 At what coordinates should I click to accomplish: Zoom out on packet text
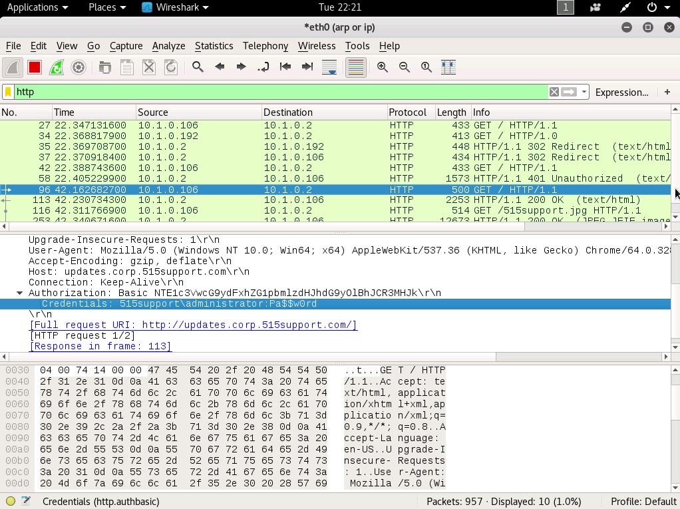pos(405,67)
